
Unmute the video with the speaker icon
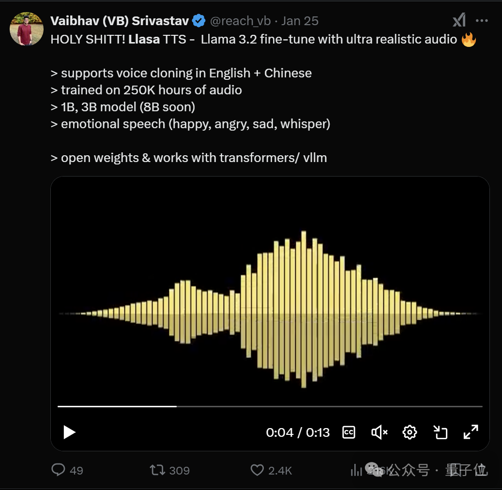[x=380, y=432]
